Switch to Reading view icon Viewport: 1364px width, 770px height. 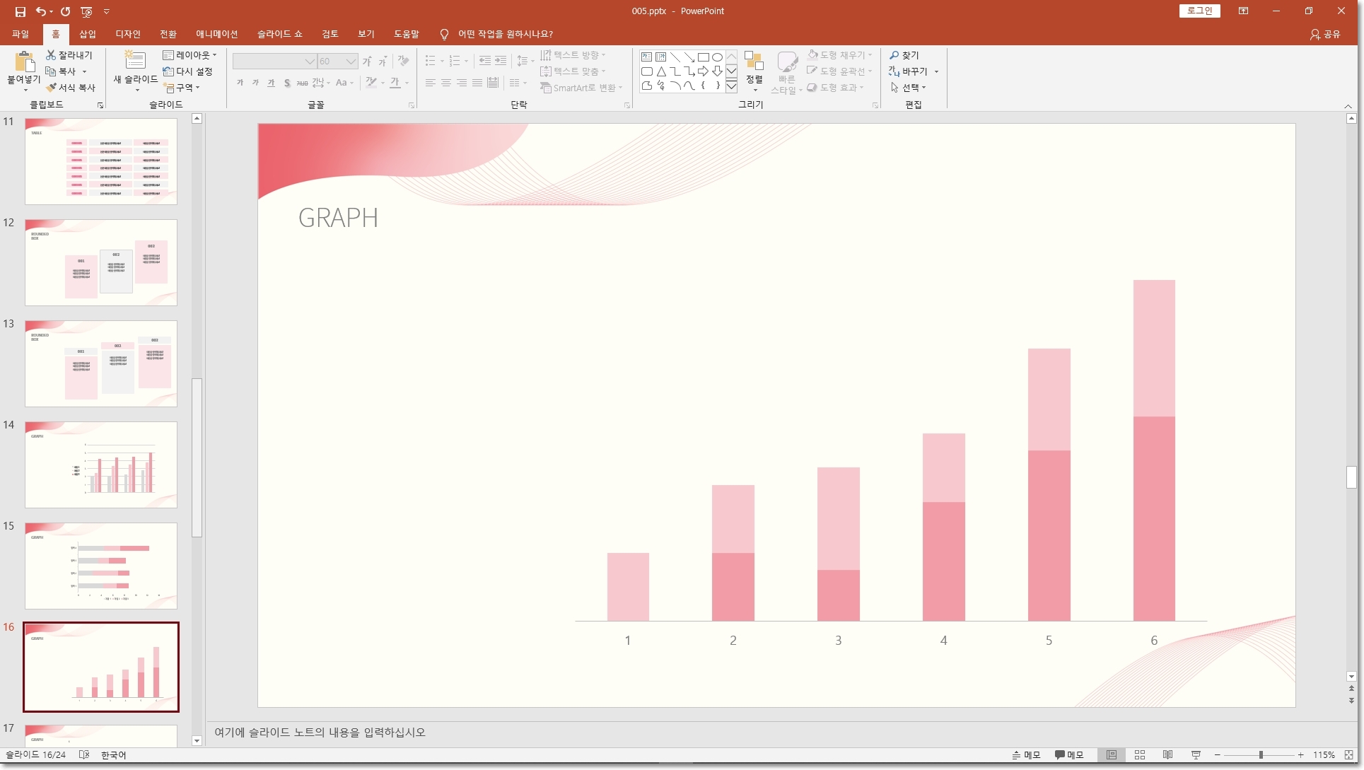1168,755
